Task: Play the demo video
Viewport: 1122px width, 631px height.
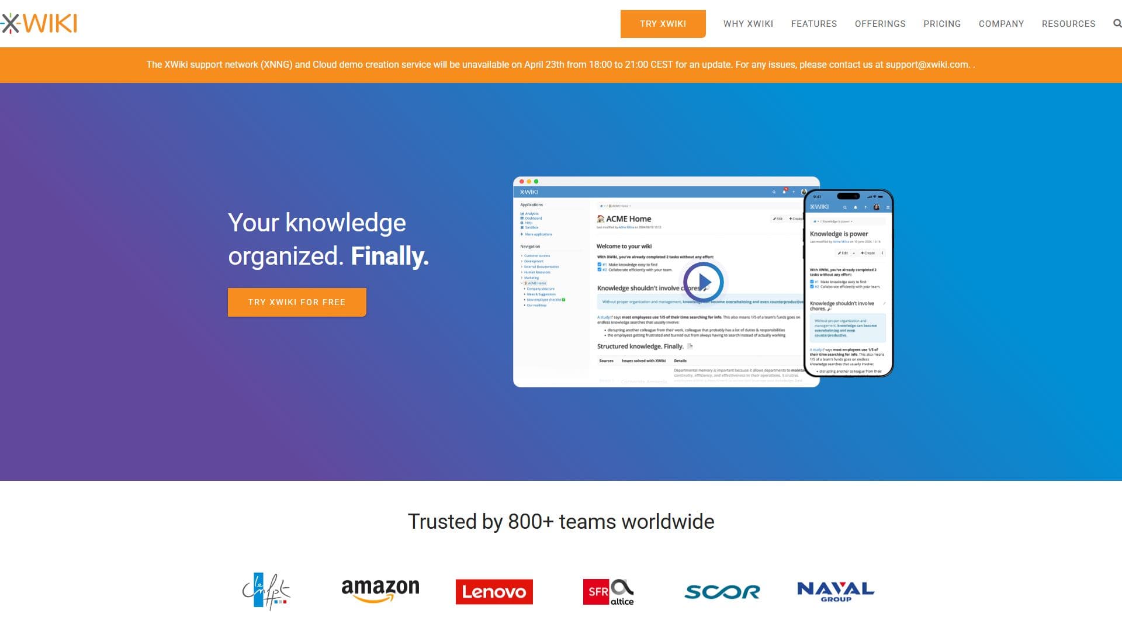Action: pos(704,282)
